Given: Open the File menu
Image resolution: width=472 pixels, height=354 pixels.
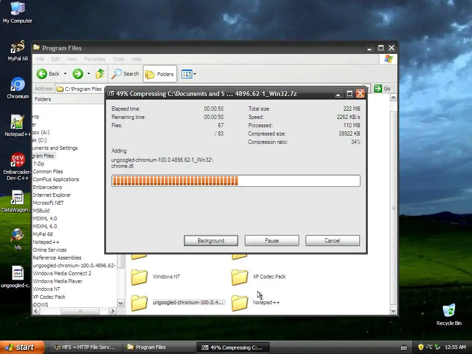Looking at the screenshot, I should [x=41, y=59].
